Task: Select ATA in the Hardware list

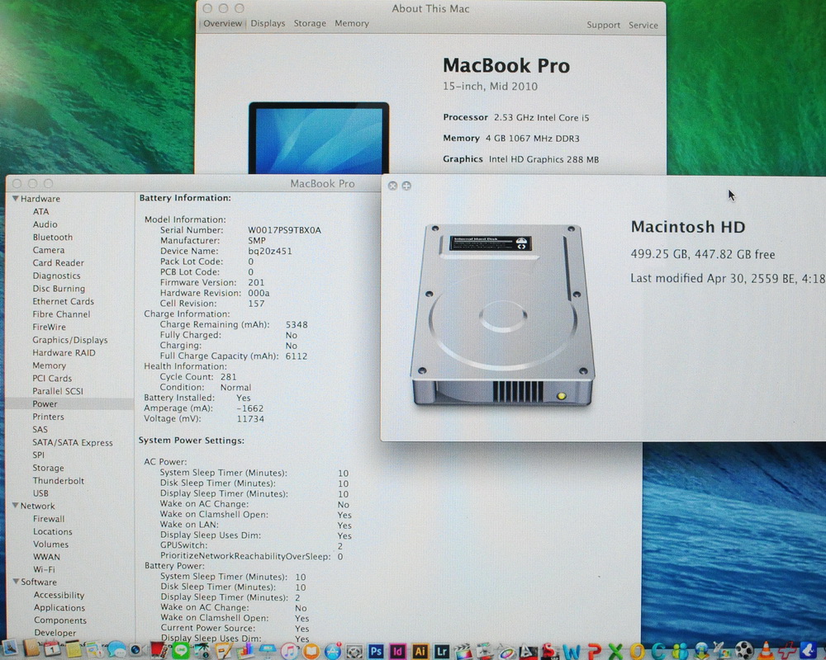Action: click(x=40, y=211)
